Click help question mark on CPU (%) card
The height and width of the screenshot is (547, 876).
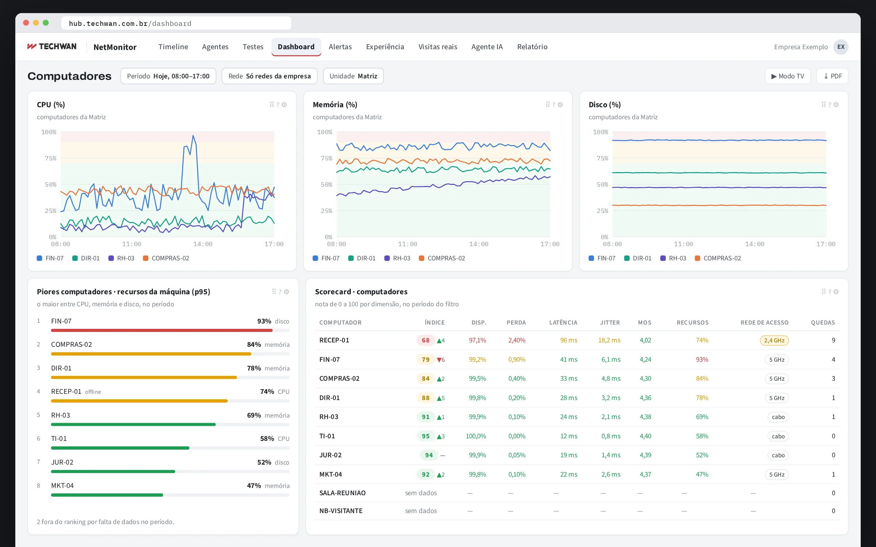[278, 105]
